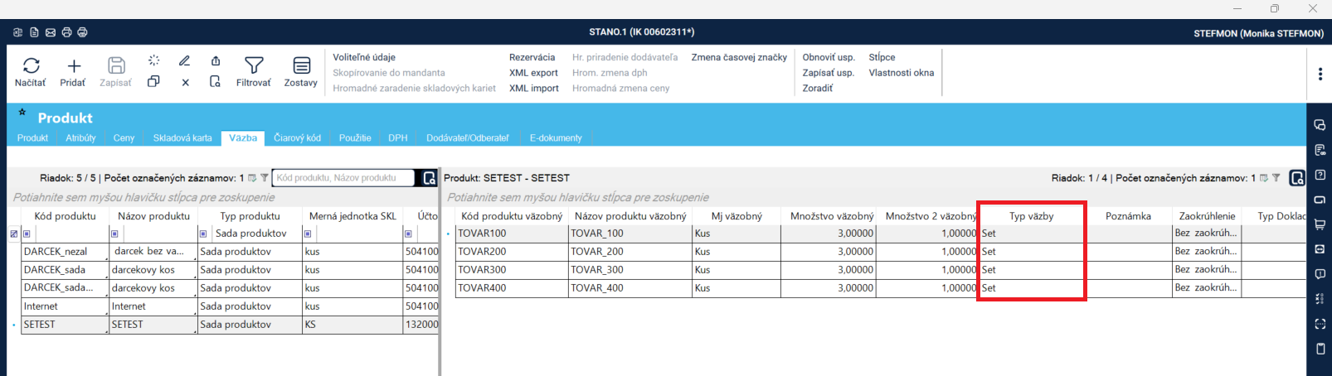This screenshot has width=1332, height=376.
Task: Click the Excel export icon in title bar
Action: (18, 32)
